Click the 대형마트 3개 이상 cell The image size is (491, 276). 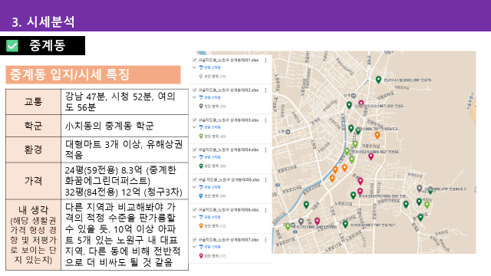[124, 149]
